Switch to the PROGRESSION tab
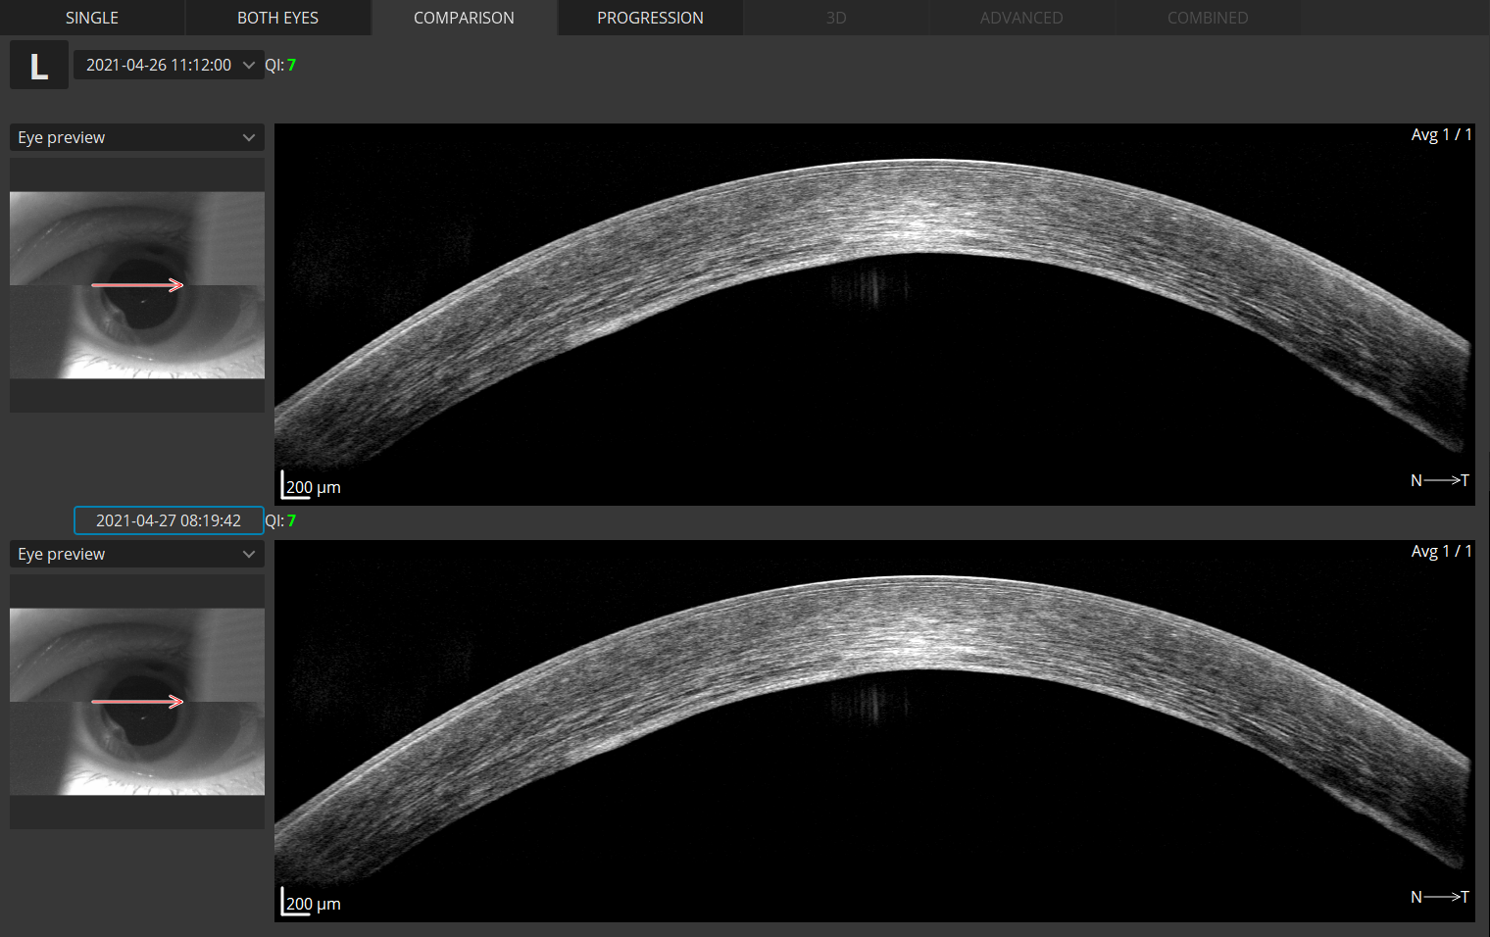 click(650, 17)
